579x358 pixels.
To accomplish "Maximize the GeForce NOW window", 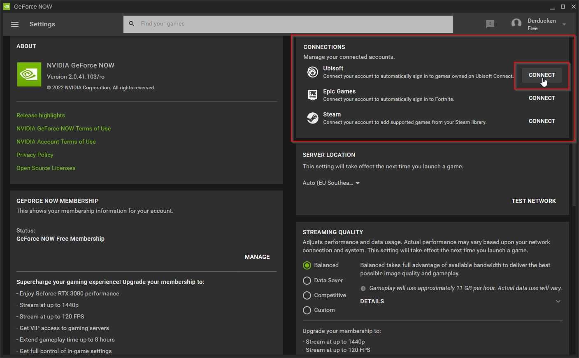I will [x=563, y=7].
